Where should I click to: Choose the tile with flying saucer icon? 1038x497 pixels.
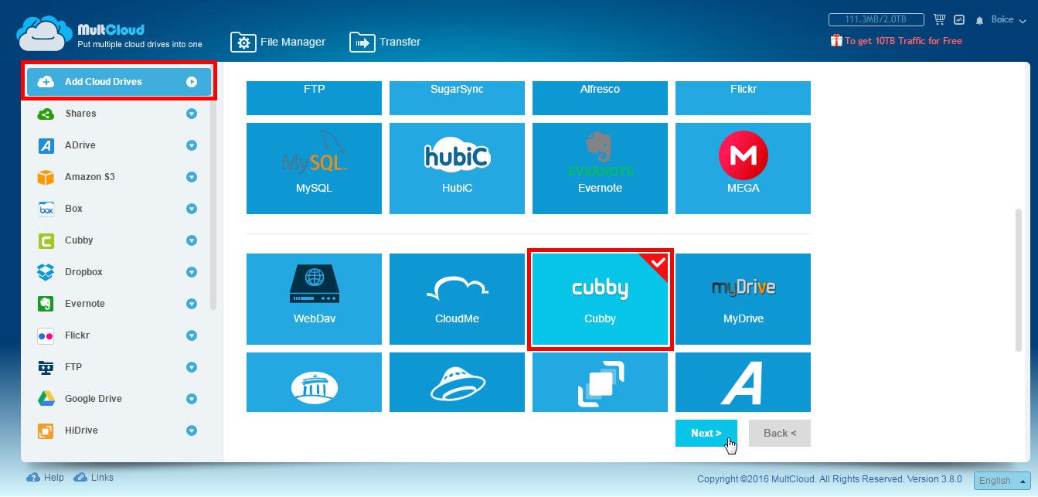[x=457, y=382]
